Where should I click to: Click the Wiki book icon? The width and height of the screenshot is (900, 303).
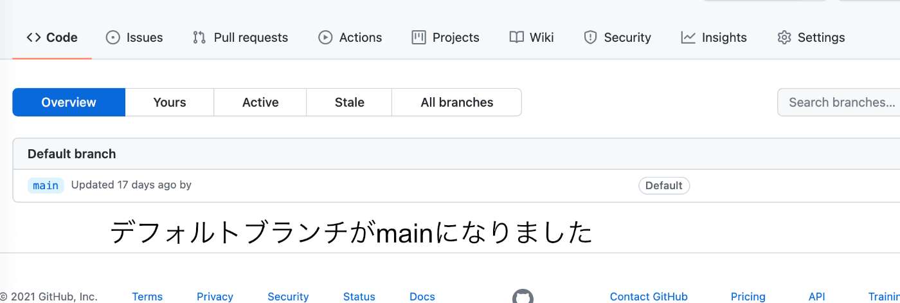coord(516,37)
